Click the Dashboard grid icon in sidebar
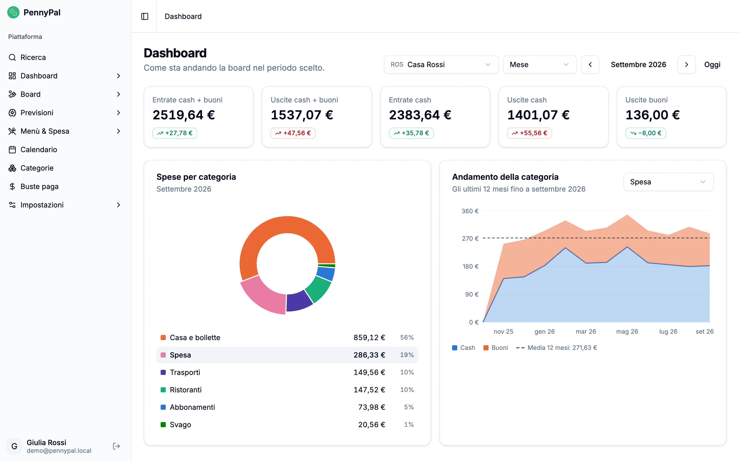This screenshot has width=739, height=461. (12, 76)
